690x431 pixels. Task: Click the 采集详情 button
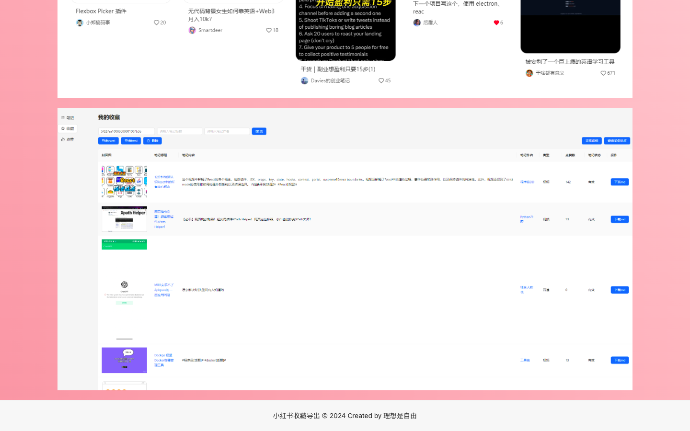(591, 140)
